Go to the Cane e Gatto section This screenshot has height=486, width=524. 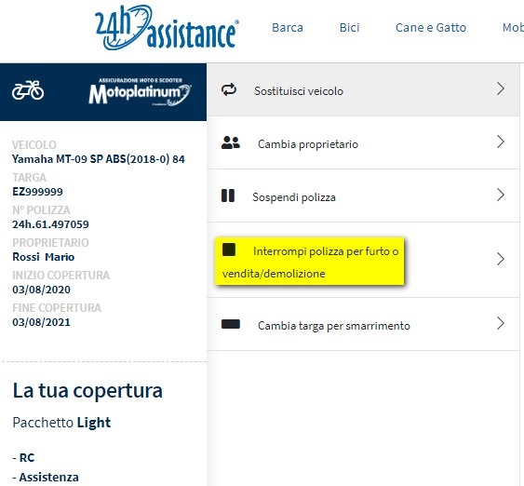[x=431, y=27]
